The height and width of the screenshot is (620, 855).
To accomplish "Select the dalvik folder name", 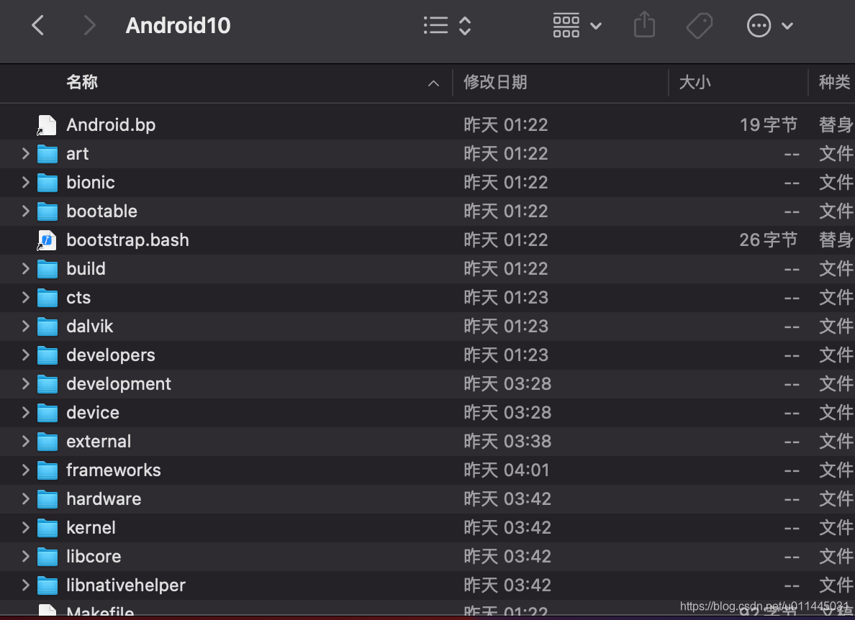I will point(90,327).
